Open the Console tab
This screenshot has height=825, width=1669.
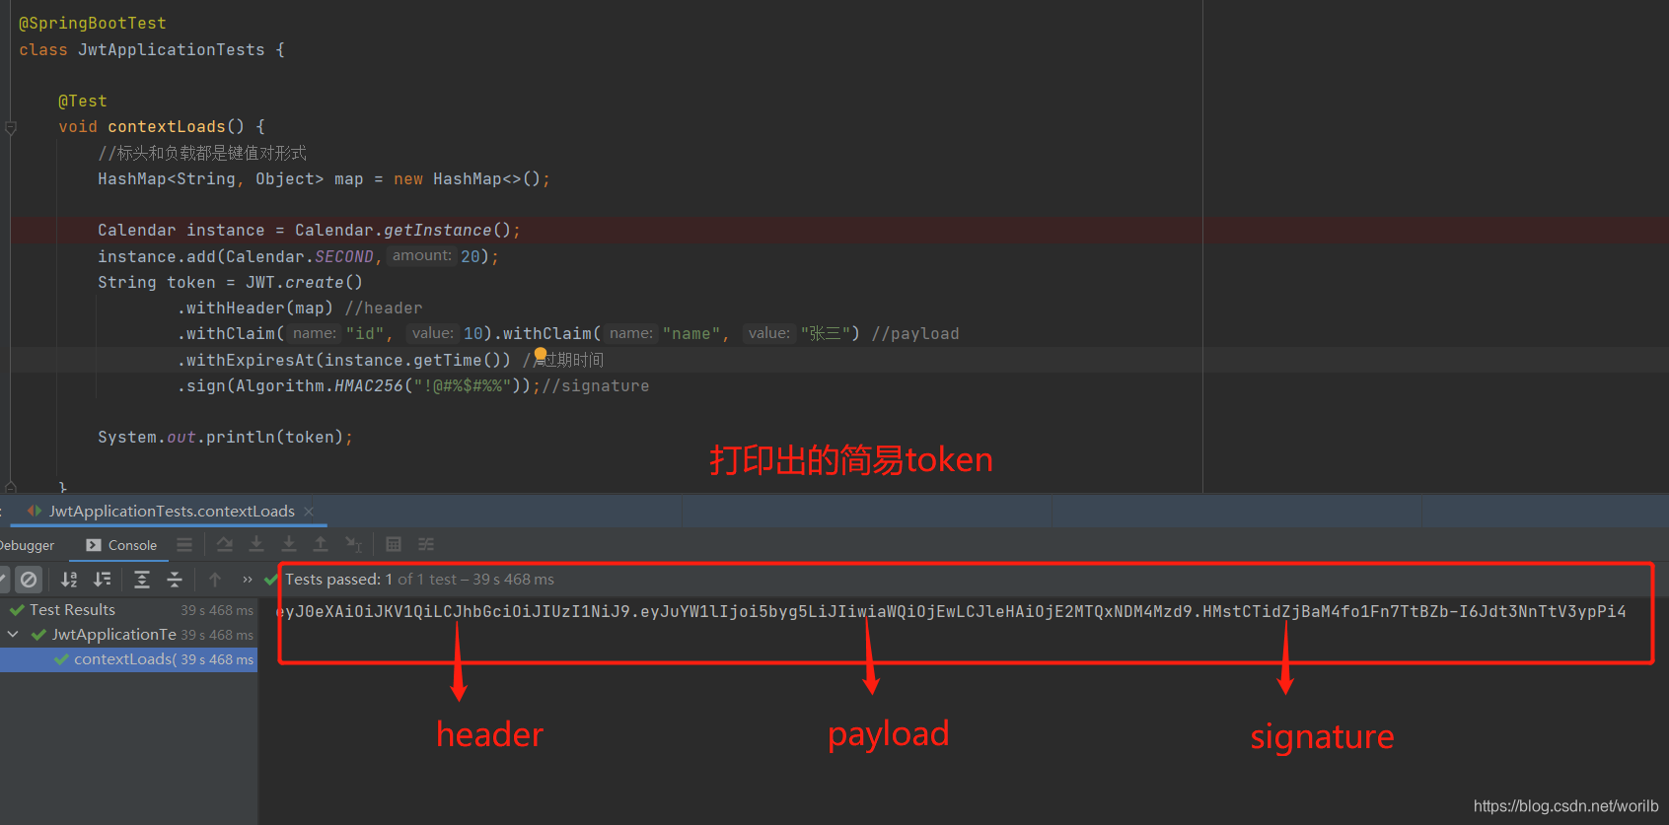(x=121, y=545)
